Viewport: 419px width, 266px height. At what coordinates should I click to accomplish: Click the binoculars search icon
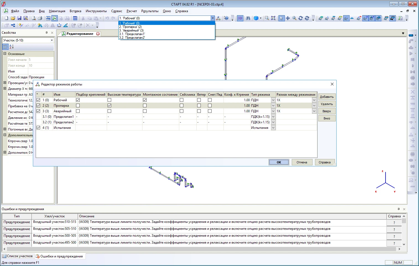[x=248, y=18]
